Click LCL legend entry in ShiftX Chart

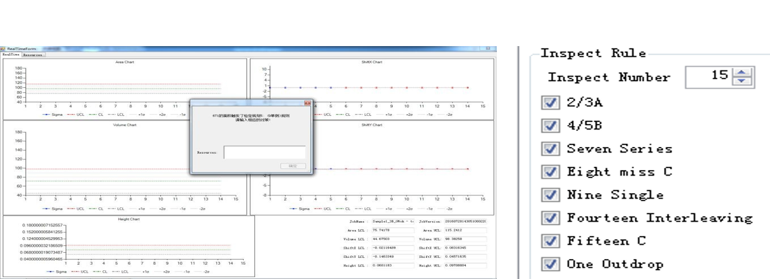pyautogui.click(x=363, y=115)
